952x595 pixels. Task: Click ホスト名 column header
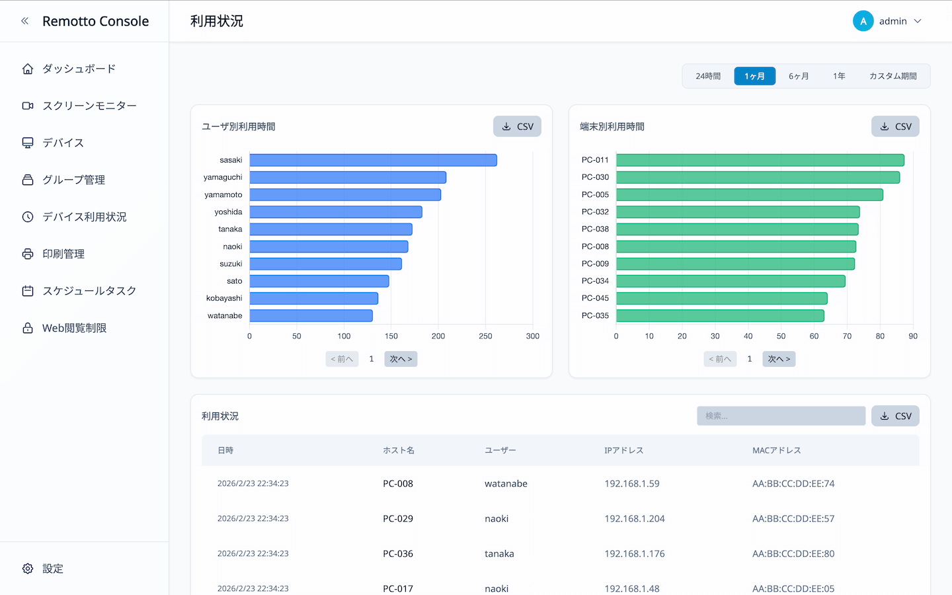pyautogui.click(x=399, y=450)
